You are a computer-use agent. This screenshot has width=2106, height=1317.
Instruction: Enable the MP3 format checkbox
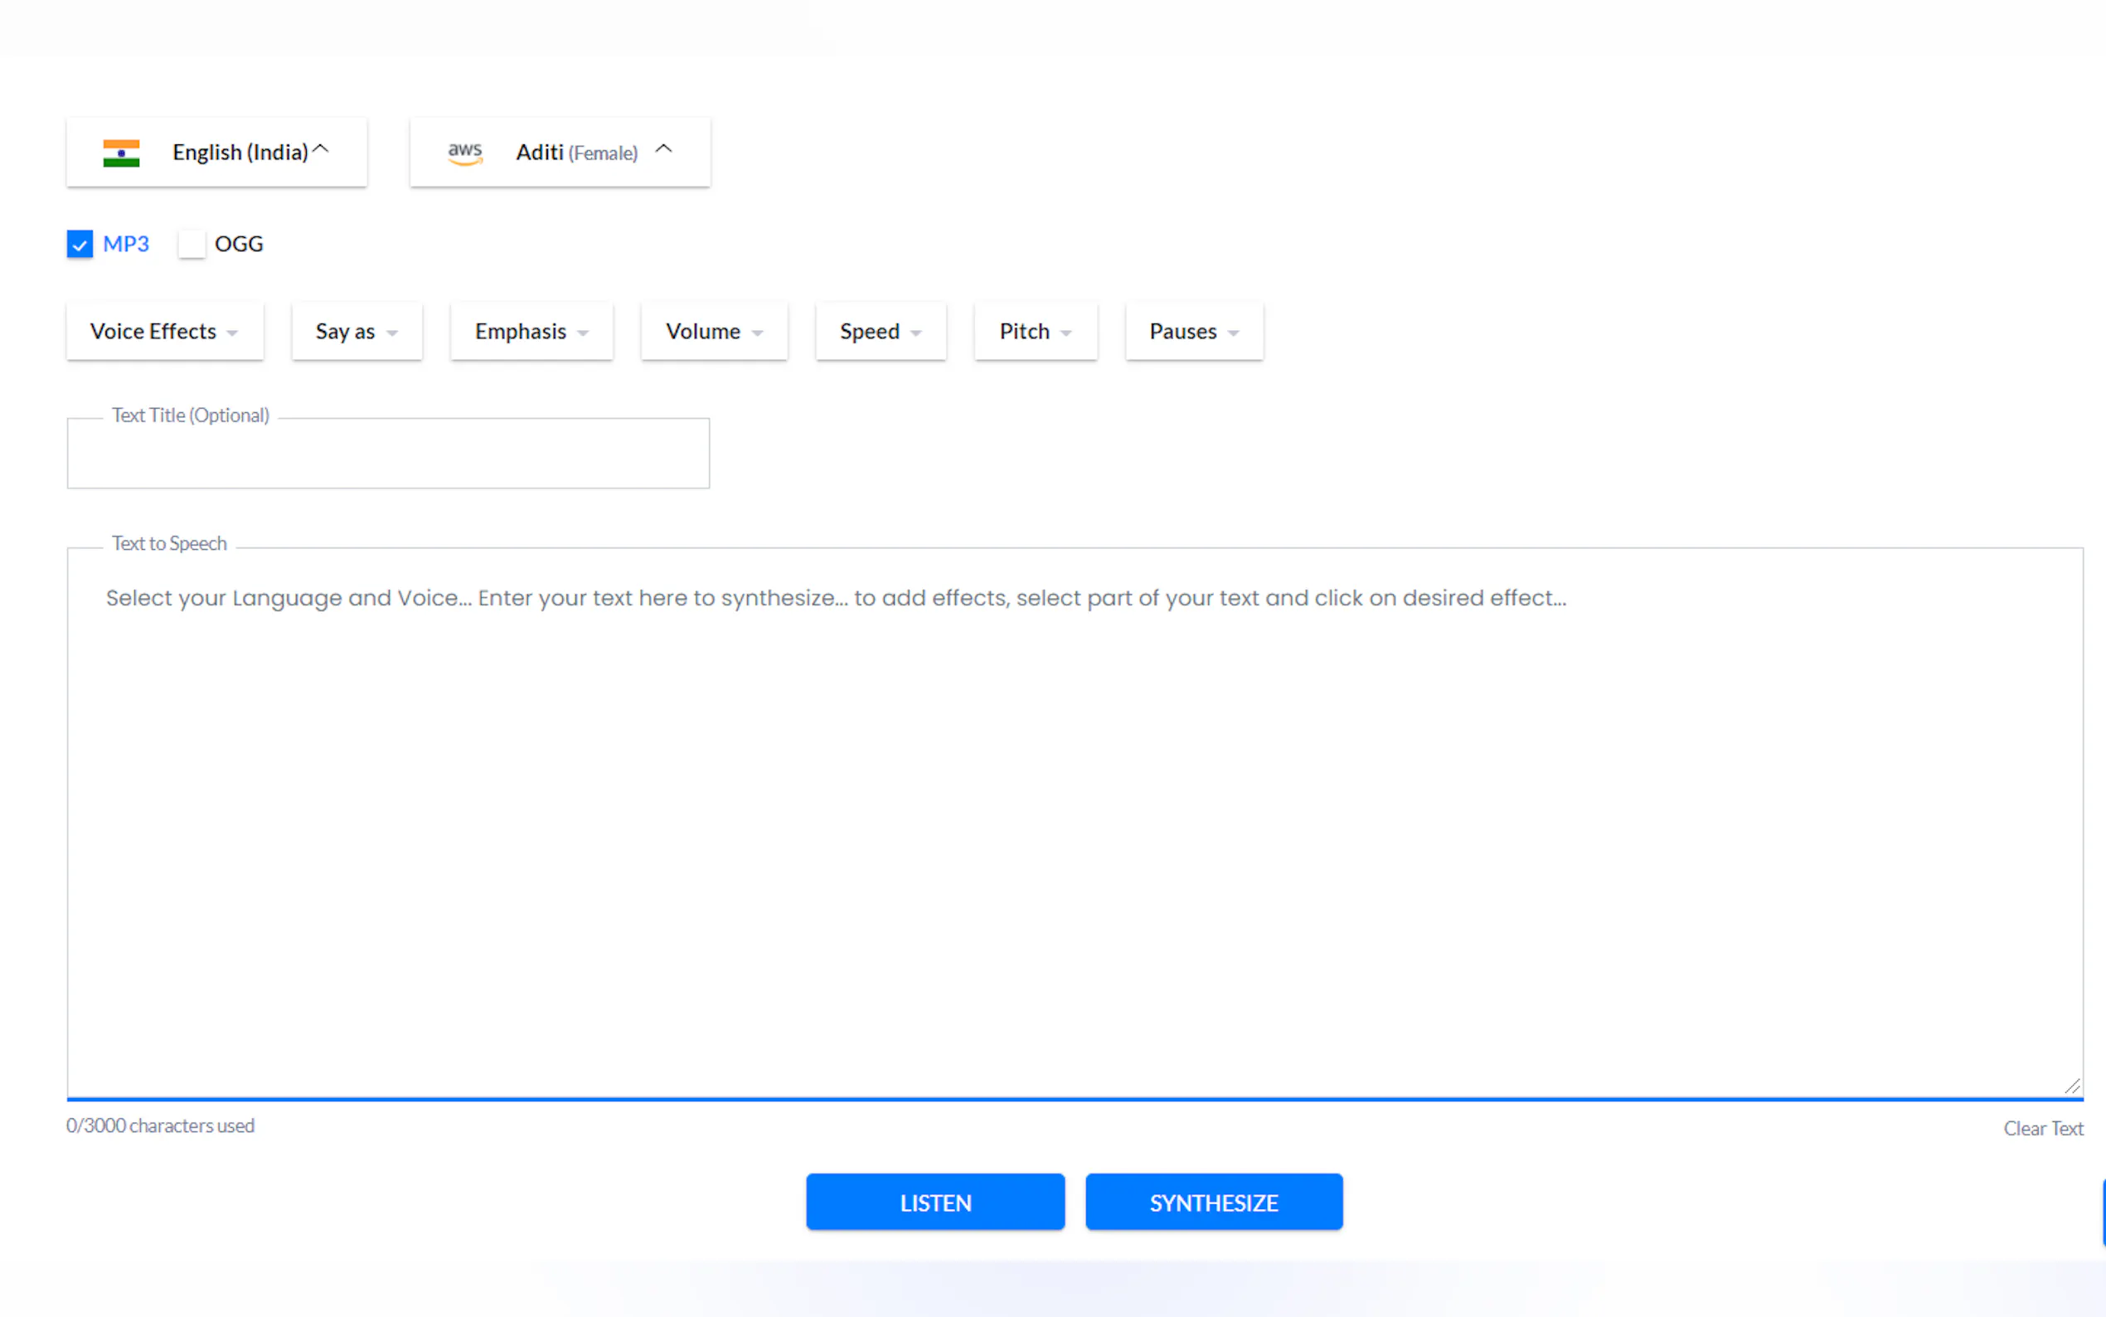pos(80,244)
